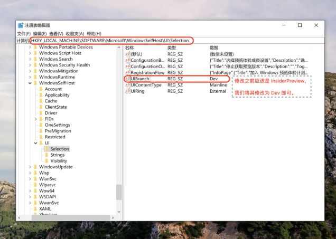Open the 编辑(E) menu
The image size is (336, 239).
click(40, 34)
